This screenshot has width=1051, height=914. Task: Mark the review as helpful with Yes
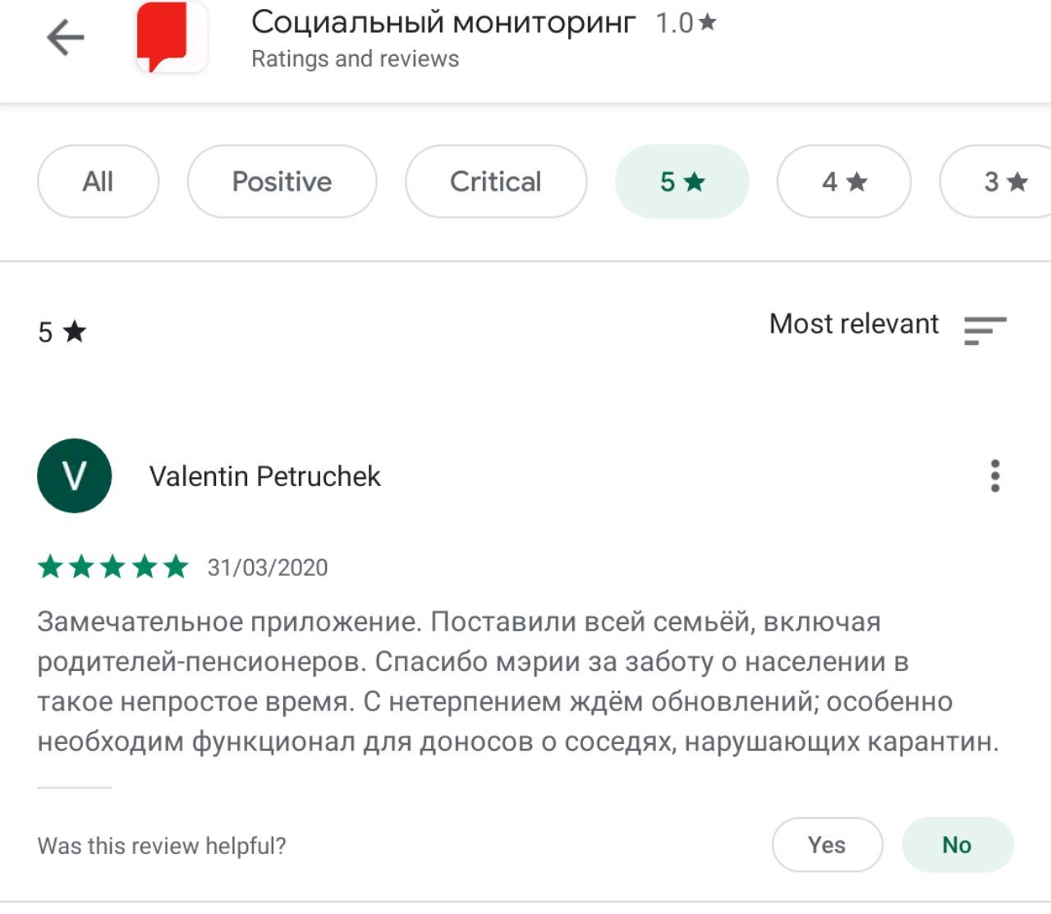(x=827, y=844)
